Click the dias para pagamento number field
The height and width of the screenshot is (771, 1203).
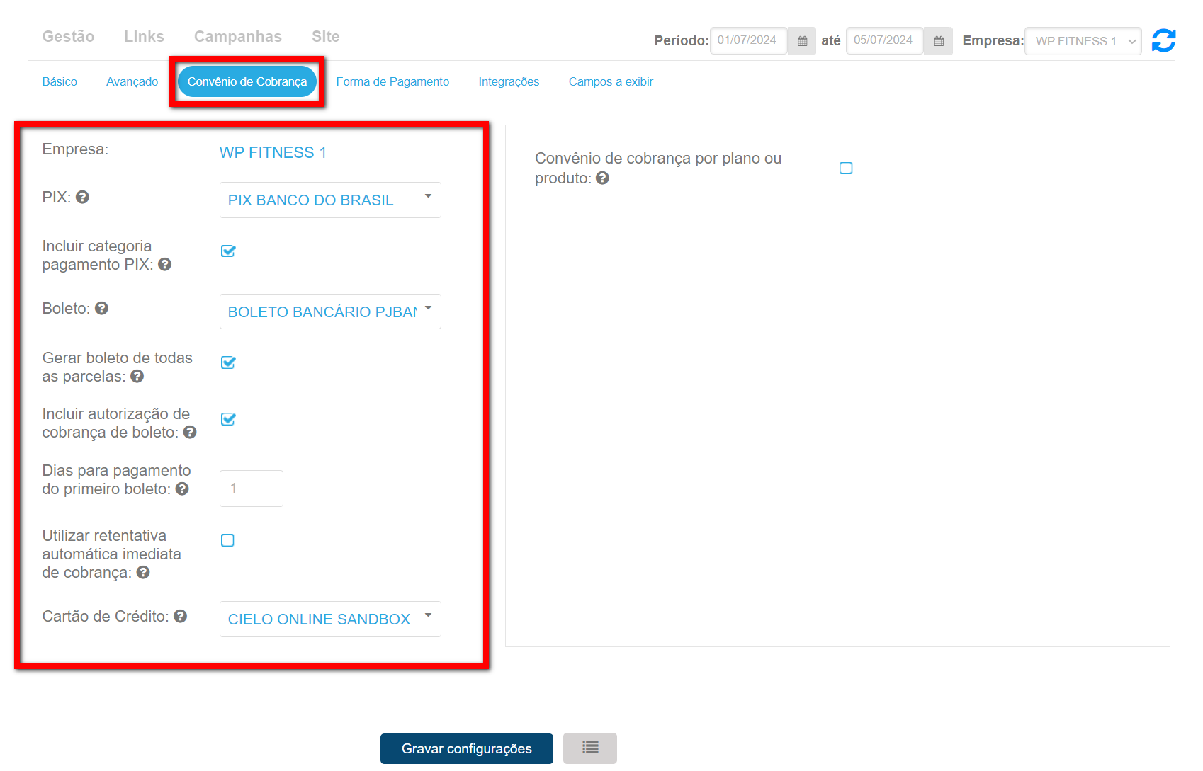click(252, 488)
